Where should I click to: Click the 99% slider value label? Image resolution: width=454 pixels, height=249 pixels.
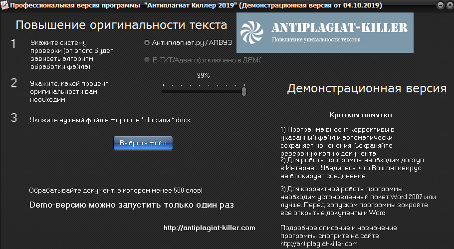pos(203,75)
